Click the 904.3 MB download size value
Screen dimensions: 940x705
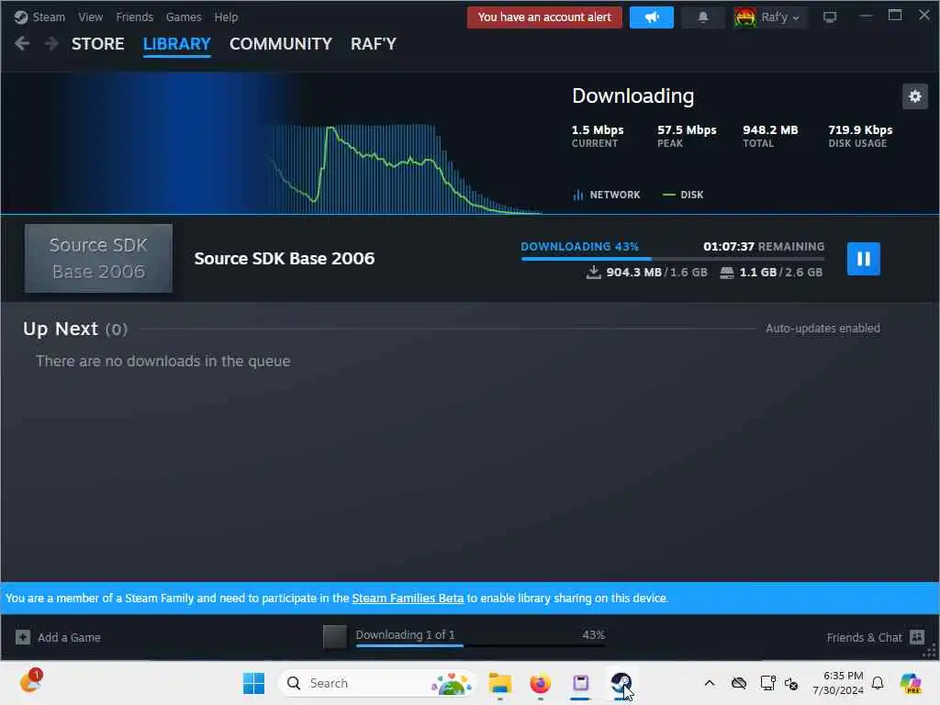click(633, 272)
